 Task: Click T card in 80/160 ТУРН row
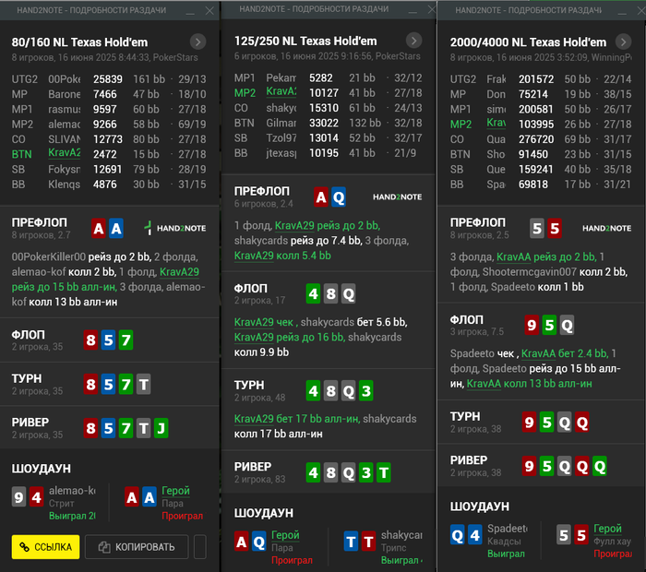143,385
